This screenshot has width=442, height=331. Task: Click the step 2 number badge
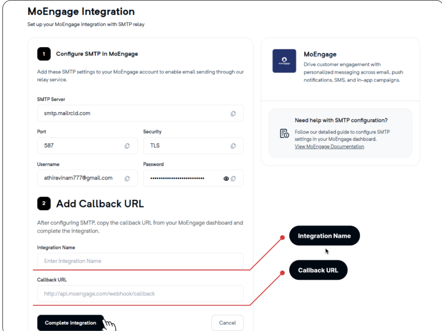[44, 203]
